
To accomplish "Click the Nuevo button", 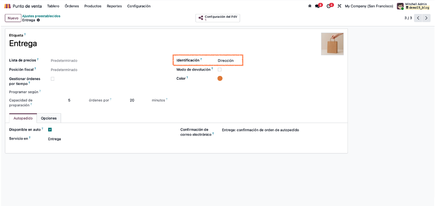I will coord(13,18).
